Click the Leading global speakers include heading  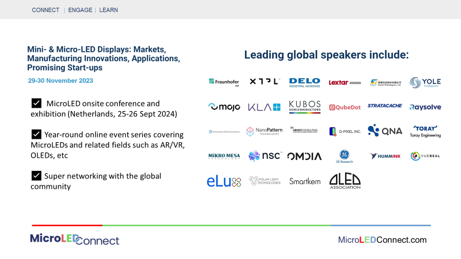point(326,55)
